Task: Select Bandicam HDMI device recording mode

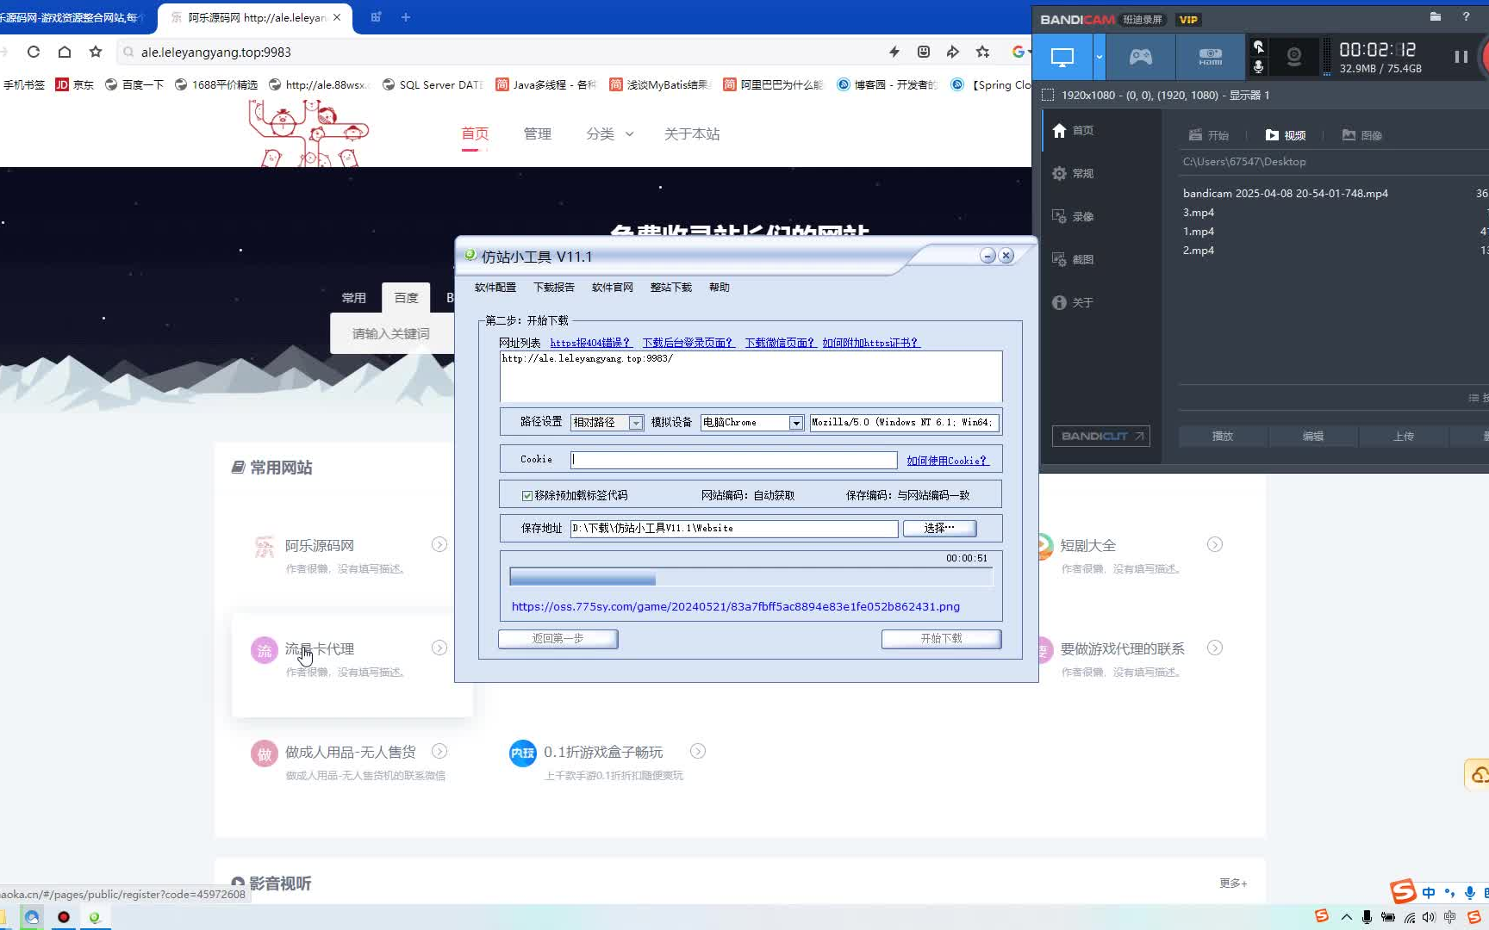Action: [1210, 58]
